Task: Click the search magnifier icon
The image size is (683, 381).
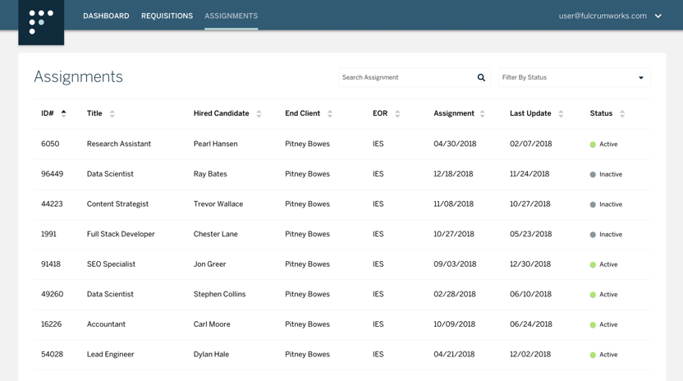Action: [x=481, y=78]
